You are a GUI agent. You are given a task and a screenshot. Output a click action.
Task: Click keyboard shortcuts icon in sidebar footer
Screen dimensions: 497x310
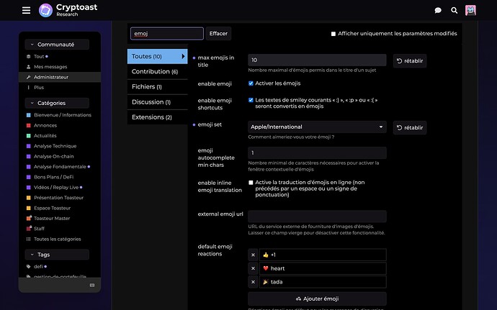pos(92,286)
